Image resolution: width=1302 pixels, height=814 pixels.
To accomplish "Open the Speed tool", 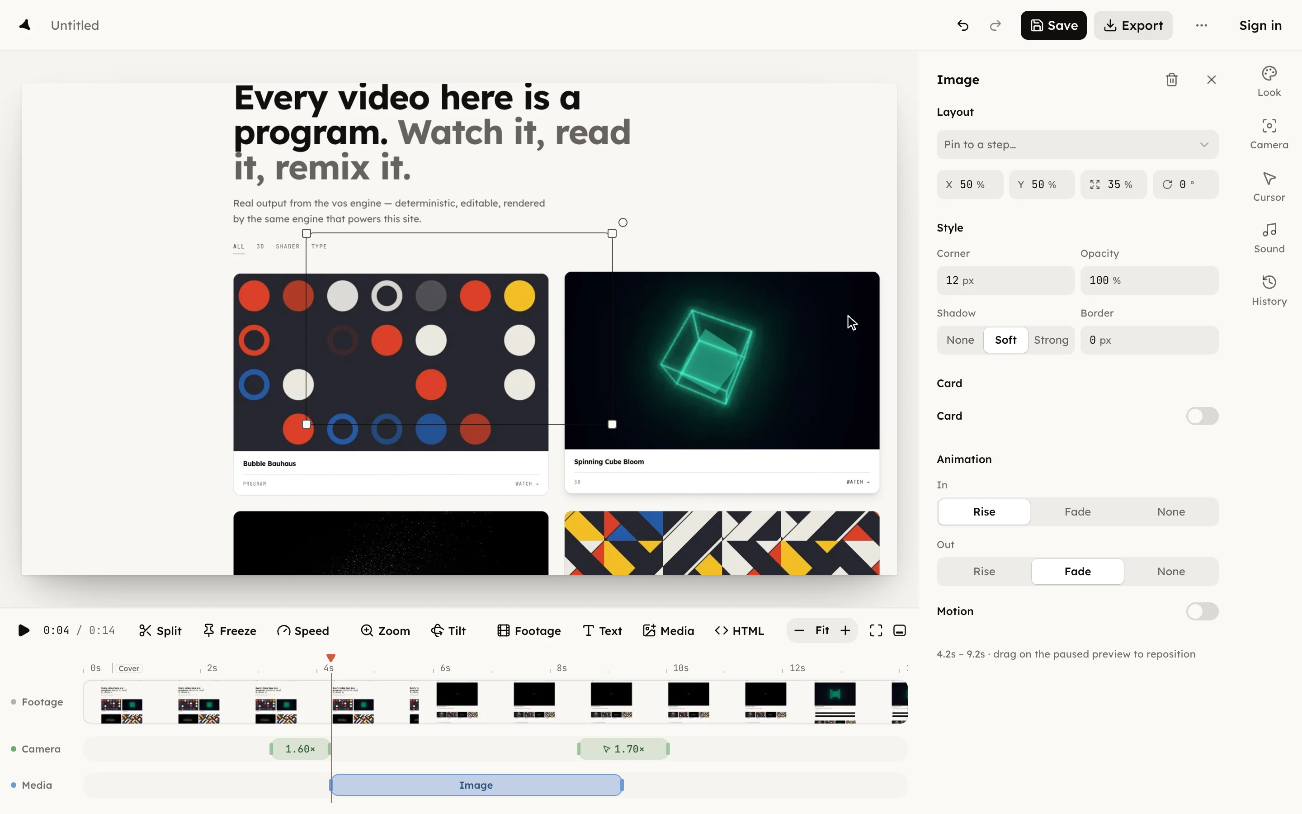I will [303, 630].
